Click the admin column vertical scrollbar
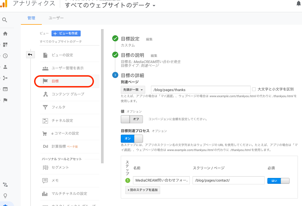Image resolution: width=302 pixels, height=206 pixels. [x=102, y=96]
